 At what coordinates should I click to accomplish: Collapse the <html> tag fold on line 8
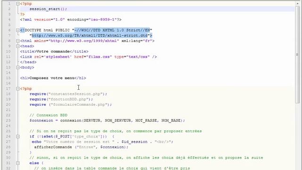[x=18, y=41]
